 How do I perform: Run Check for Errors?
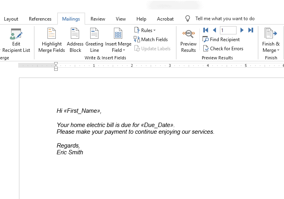pos(223,49)
